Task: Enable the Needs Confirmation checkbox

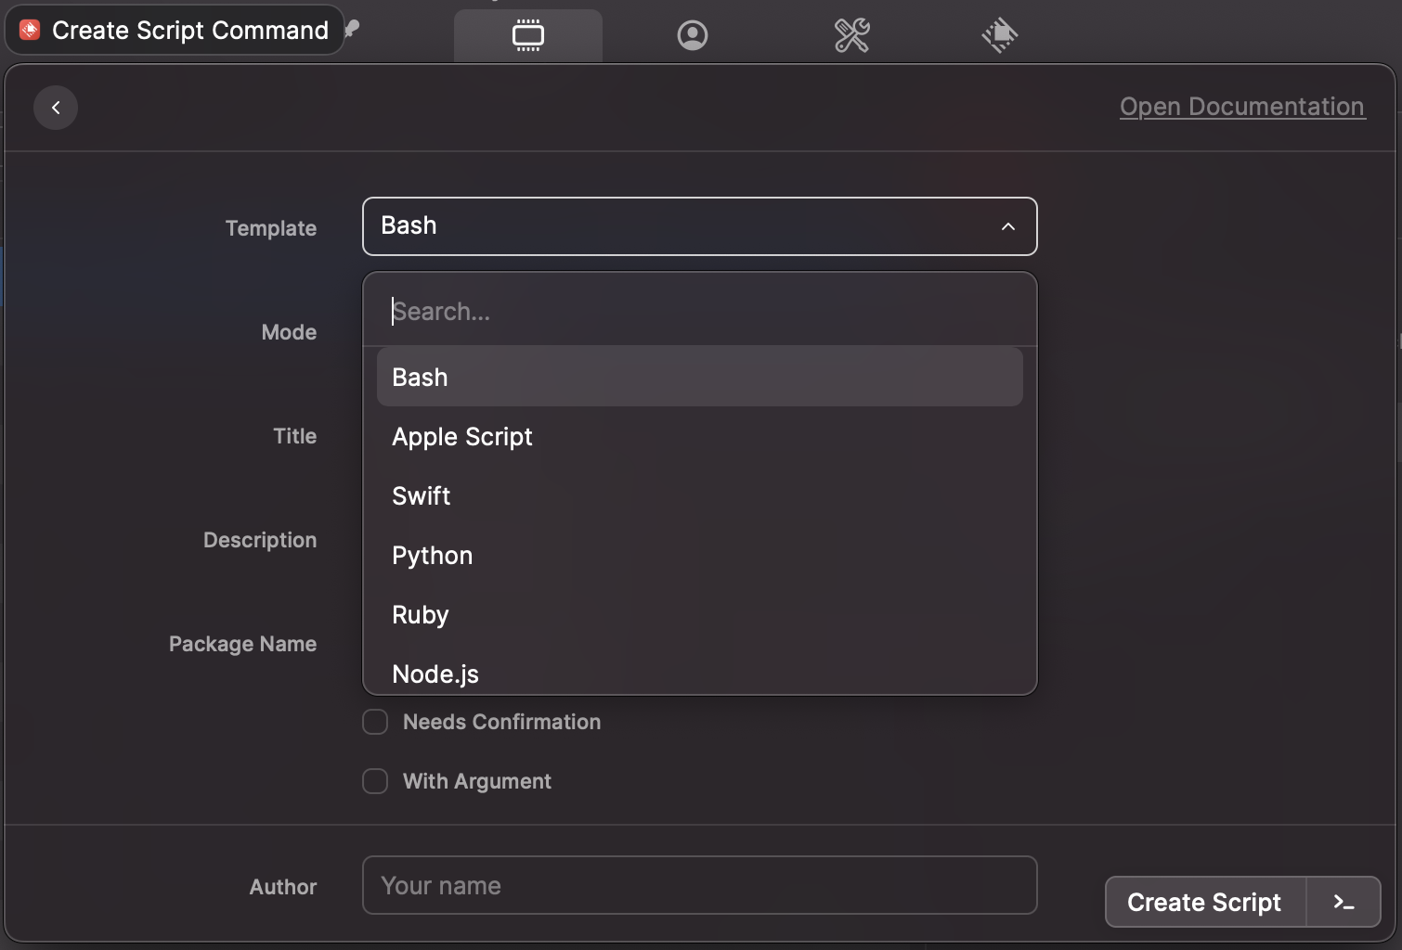Action: pyautogui.click(x=375, y=722)
